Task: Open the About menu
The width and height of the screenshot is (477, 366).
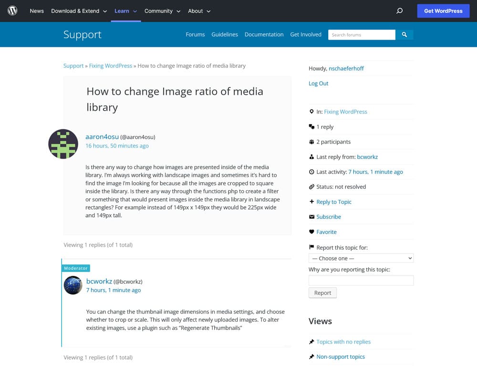Action: pos(199,11)
